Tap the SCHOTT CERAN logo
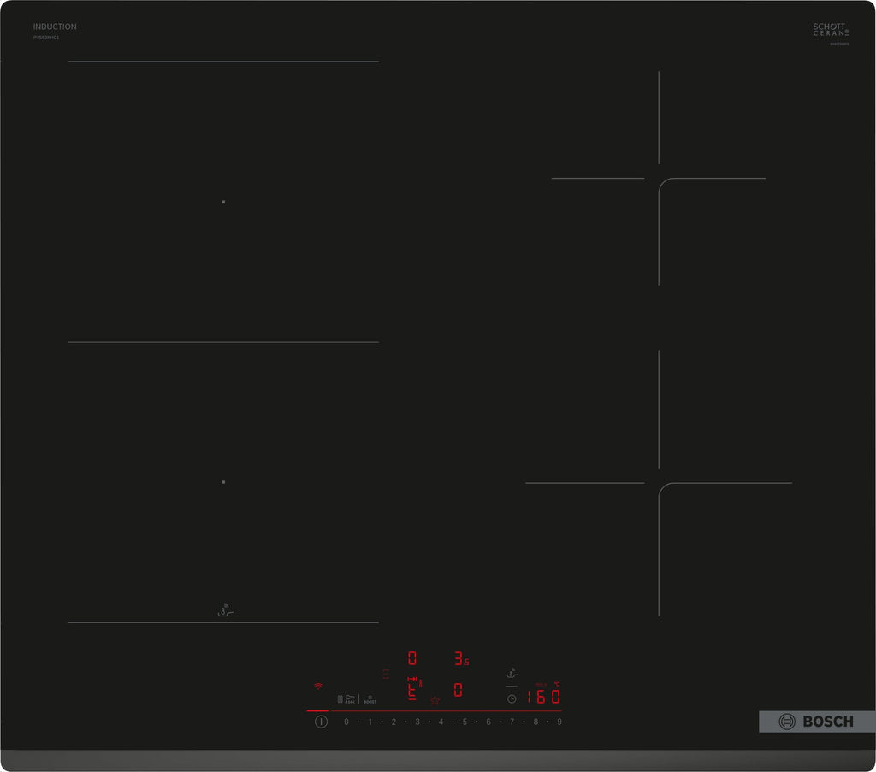The height and width of the screenshot is (772, 876). (x=830, y=30)
